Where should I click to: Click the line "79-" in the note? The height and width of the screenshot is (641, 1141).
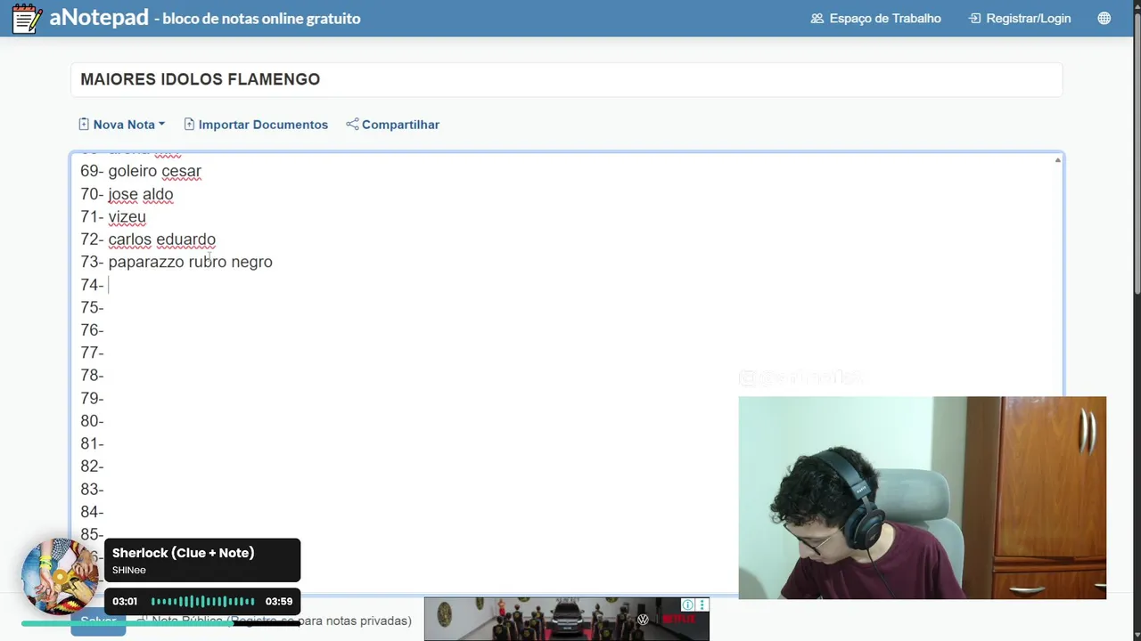tap(92, 398)
